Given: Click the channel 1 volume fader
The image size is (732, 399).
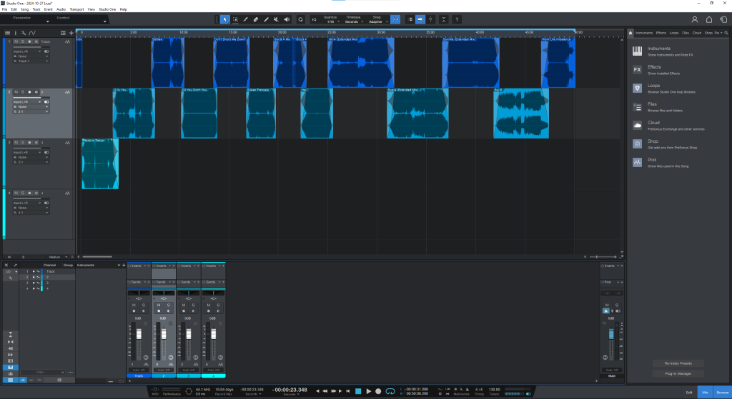Looking at the screenshot, I should coord(139,335).
